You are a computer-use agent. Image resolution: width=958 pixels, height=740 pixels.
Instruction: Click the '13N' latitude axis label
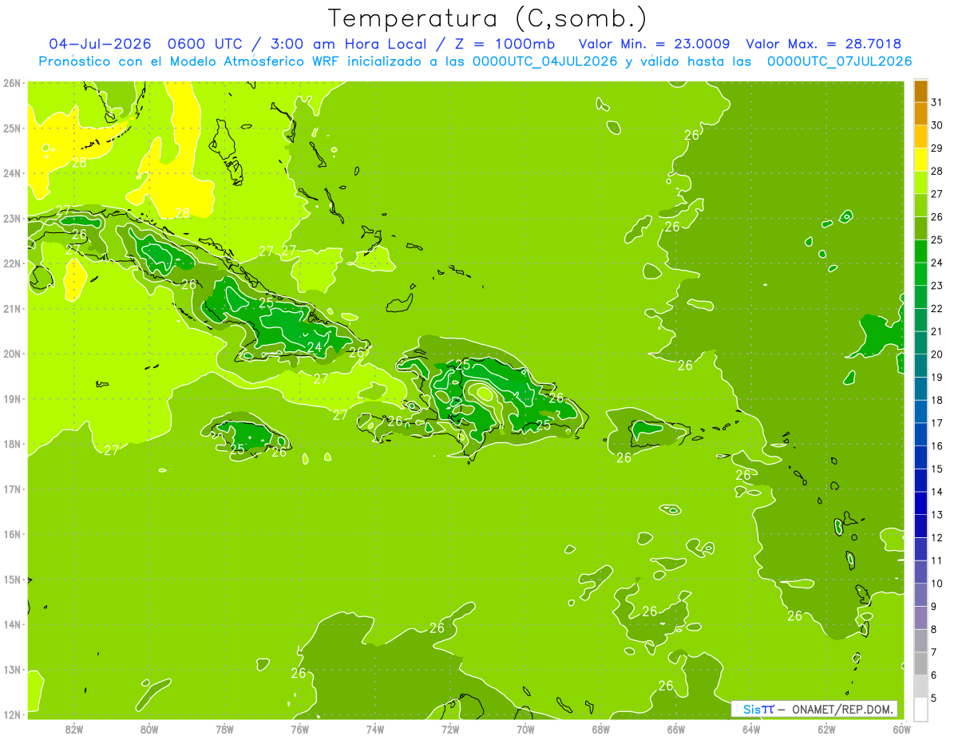[12, 670]
